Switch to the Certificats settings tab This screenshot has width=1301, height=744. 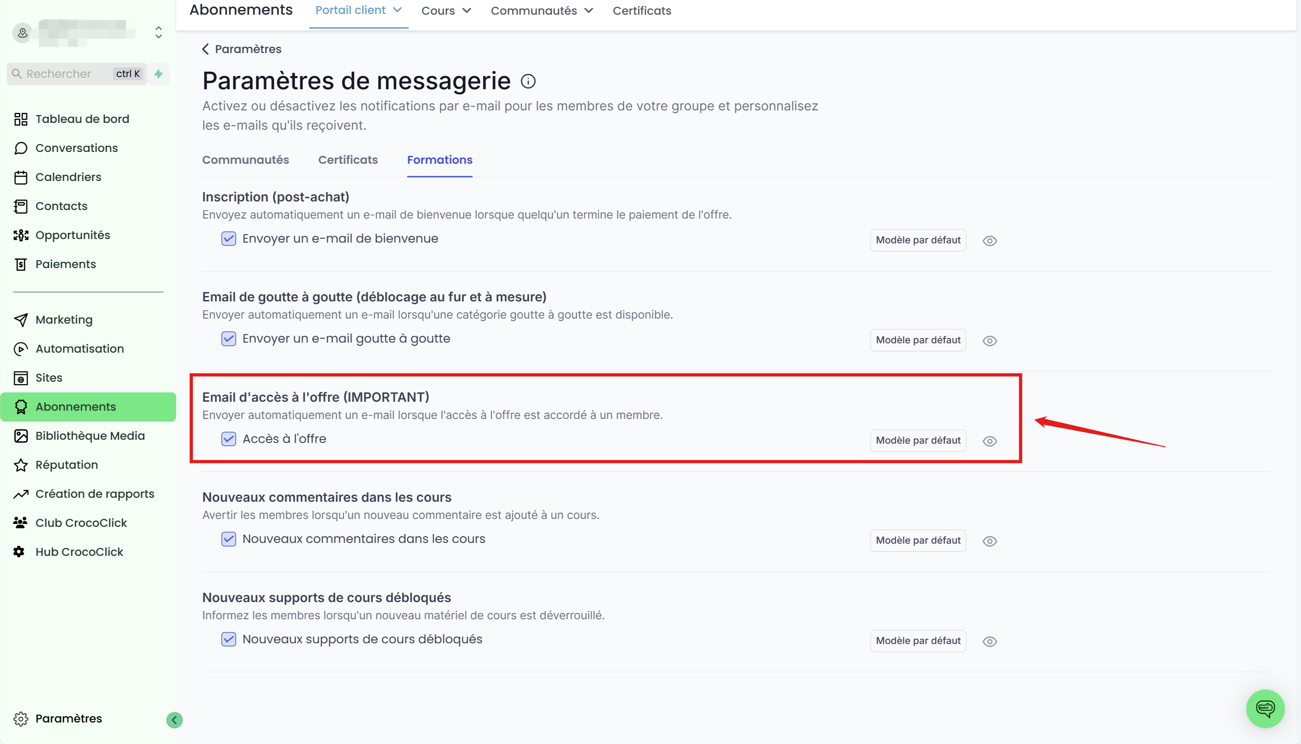348,160
